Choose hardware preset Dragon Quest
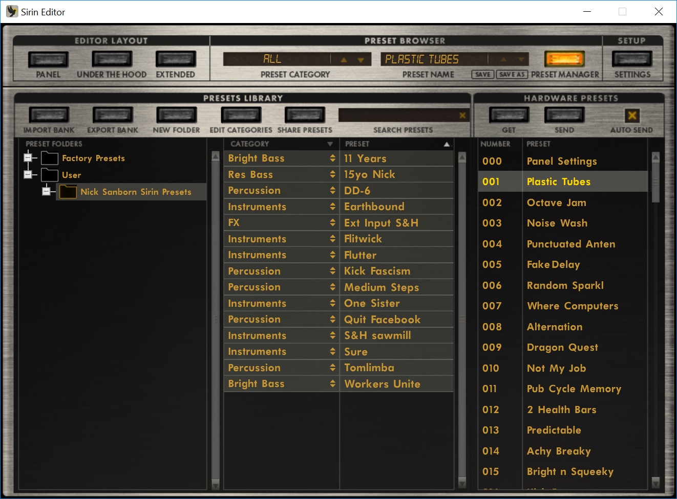The width and height of the screenshot is (677, 499). click(x=563, y=347)
